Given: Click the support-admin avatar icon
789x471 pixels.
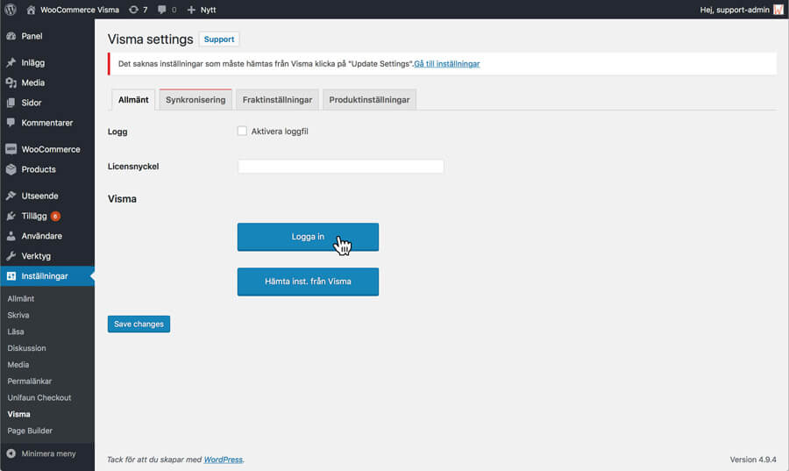Looking at the screenshot, I should [x=778, y=10].
